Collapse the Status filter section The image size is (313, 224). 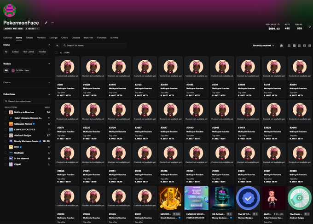[x=49, y=45]
